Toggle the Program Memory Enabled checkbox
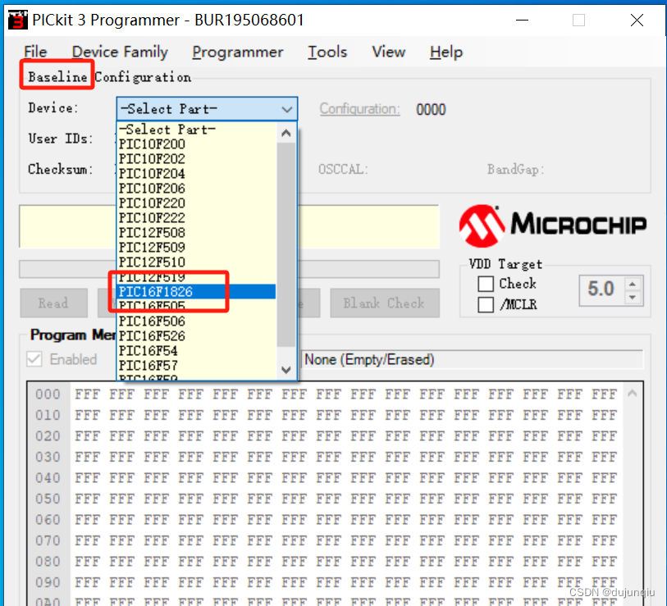This screenshot has height=606, width=667. point(34,359)
